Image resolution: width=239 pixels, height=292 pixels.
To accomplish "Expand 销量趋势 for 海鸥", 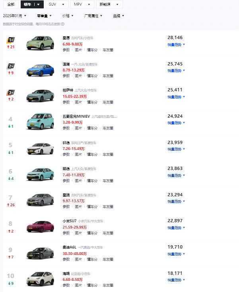I will (176, 280).
